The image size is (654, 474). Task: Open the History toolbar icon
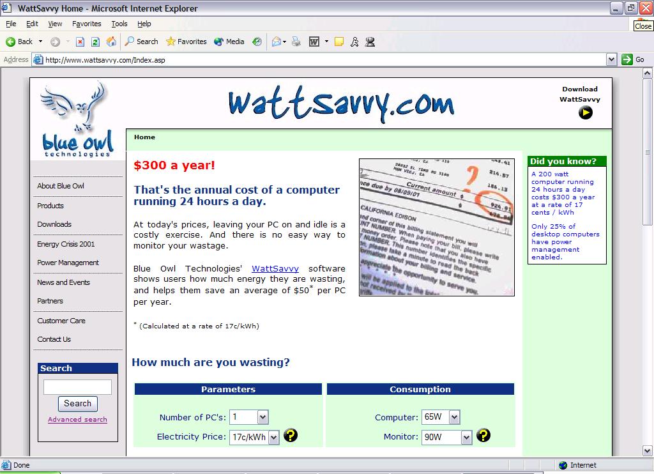click(257, 42)
